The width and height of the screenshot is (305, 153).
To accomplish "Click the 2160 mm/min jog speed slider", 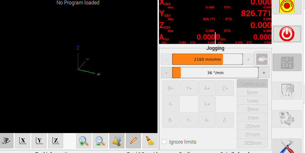I will tap(207, 59).
